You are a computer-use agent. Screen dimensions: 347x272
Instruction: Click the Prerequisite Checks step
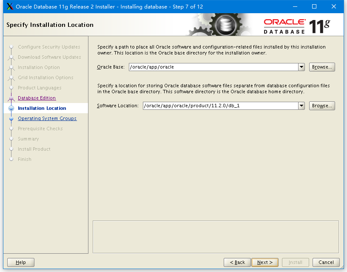pyautogui.click(x=40, y=129)
